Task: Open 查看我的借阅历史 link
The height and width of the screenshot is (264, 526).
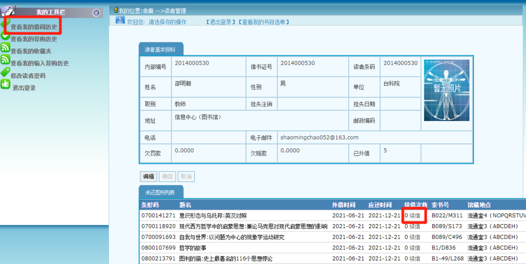Action: pos(34,27)
